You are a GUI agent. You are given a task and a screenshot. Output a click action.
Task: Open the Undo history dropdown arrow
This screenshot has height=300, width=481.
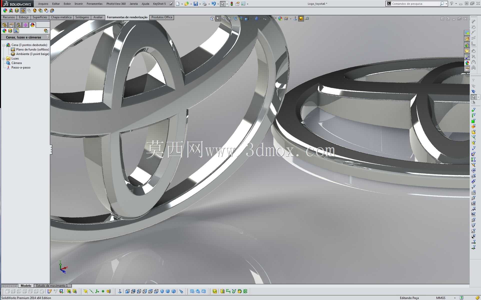click(218, 4)
